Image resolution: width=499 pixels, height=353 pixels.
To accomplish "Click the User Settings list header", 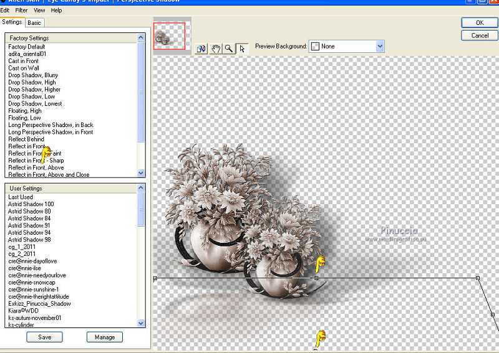I will click(x=71, y=189).
